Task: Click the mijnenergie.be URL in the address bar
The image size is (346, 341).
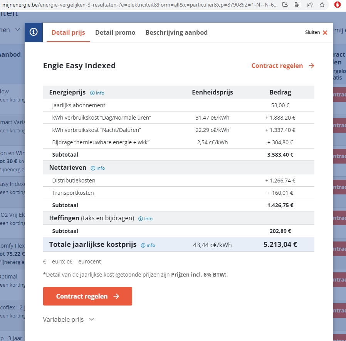Action: point(140,5)
